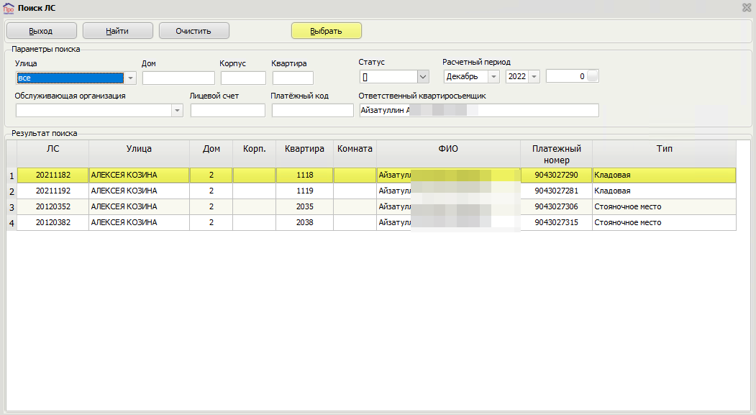Click the Найти button

click(x=118, y=31)
